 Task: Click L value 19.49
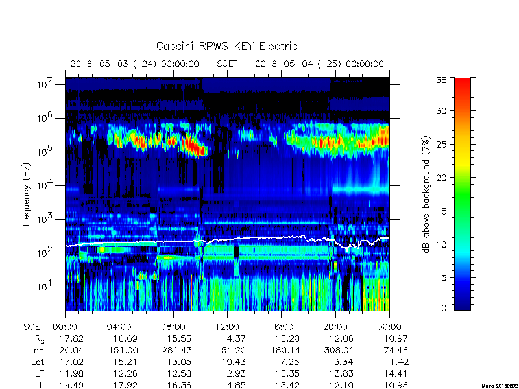tap(71, 385)
